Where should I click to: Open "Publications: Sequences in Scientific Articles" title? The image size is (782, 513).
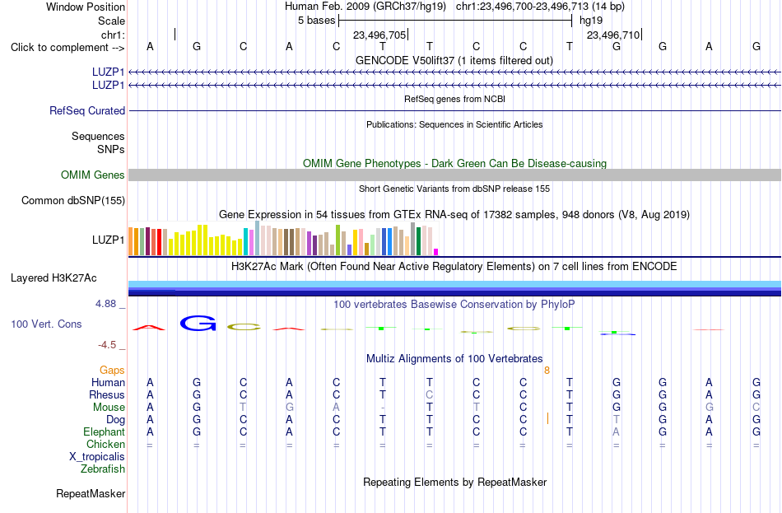[454, 124]
